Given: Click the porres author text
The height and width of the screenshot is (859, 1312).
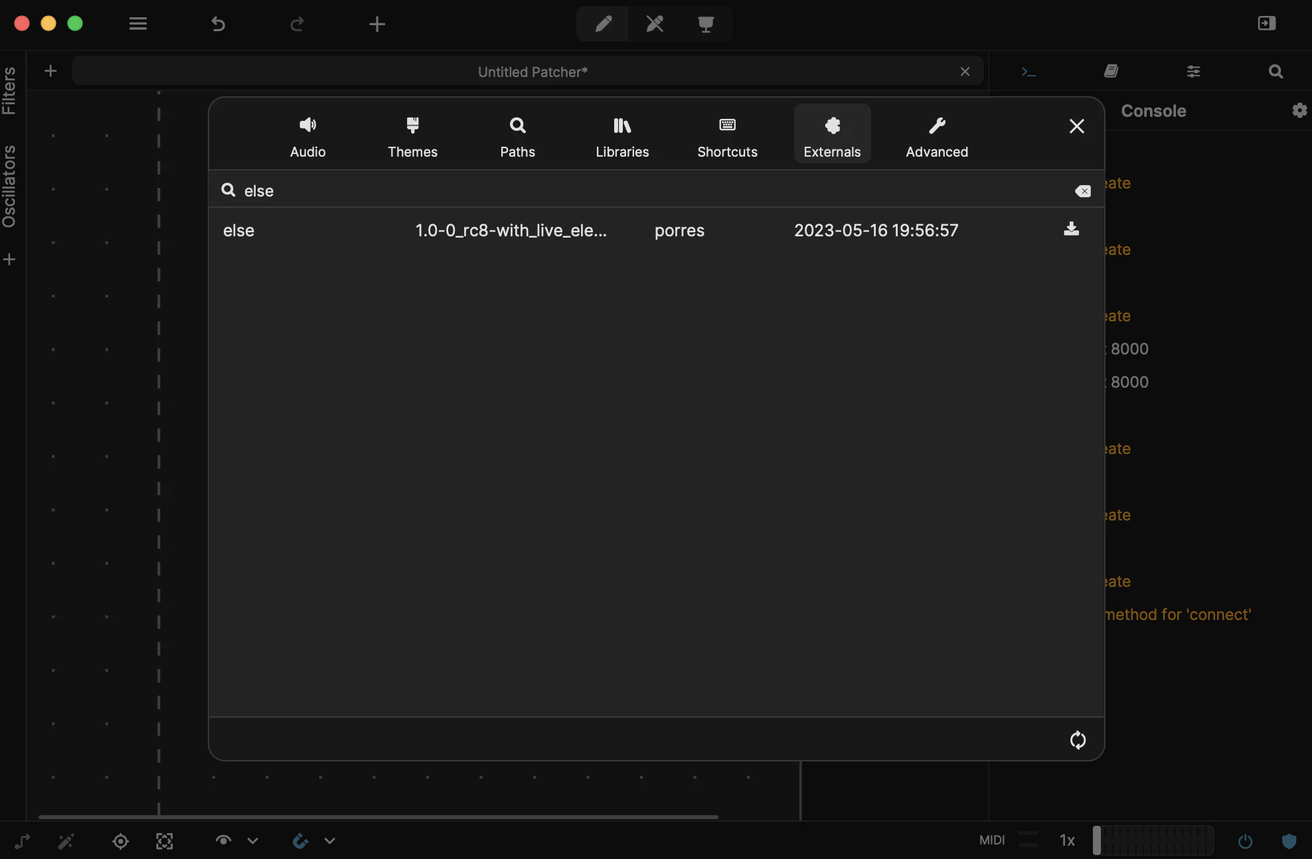Looking at the screenshot, I should point(679,231).
